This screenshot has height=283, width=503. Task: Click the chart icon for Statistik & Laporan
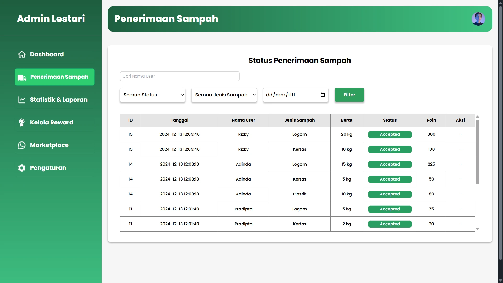tap(22, 100)
